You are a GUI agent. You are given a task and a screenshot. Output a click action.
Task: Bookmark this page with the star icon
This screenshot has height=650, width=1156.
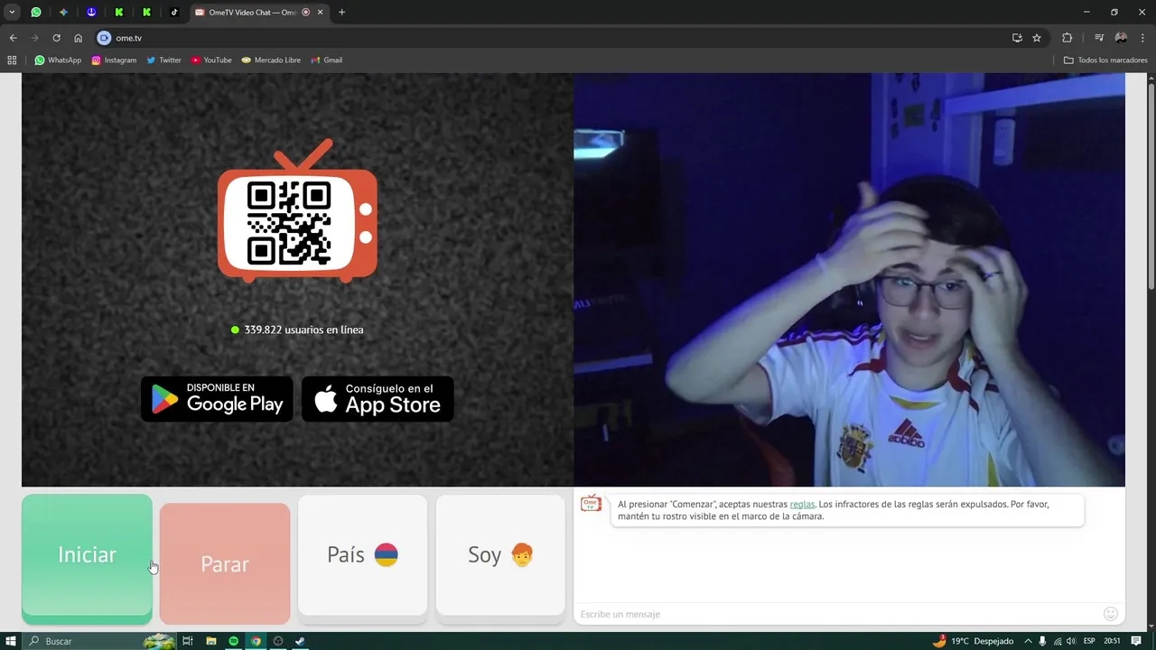(1037, 38)
